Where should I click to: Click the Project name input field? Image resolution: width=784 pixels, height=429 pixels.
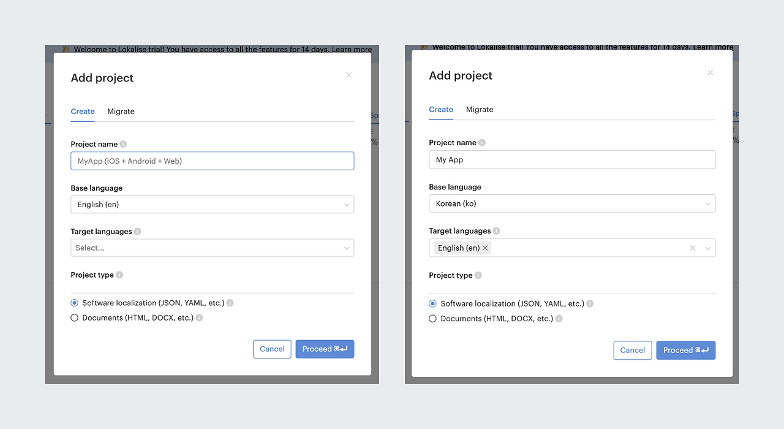[x=212, y=161]
